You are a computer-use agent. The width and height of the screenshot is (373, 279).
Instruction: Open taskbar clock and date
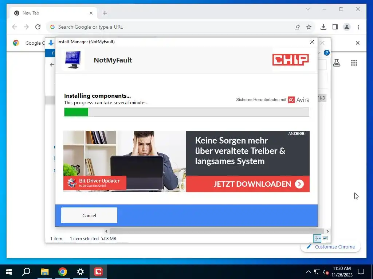342,272
